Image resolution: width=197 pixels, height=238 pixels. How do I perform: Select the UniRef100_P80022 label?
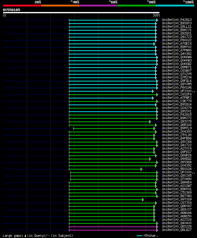click(x=177, y=40)
